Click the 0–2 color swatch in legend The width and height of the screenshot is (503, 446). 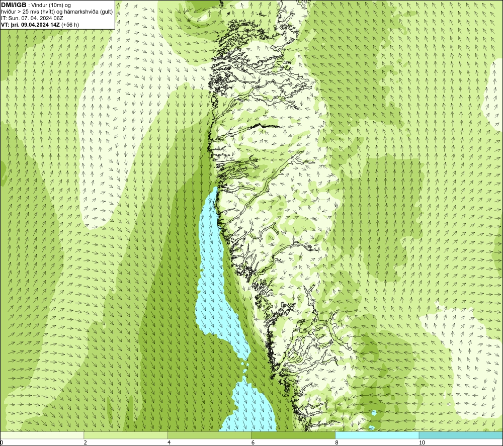coord(42,435)
